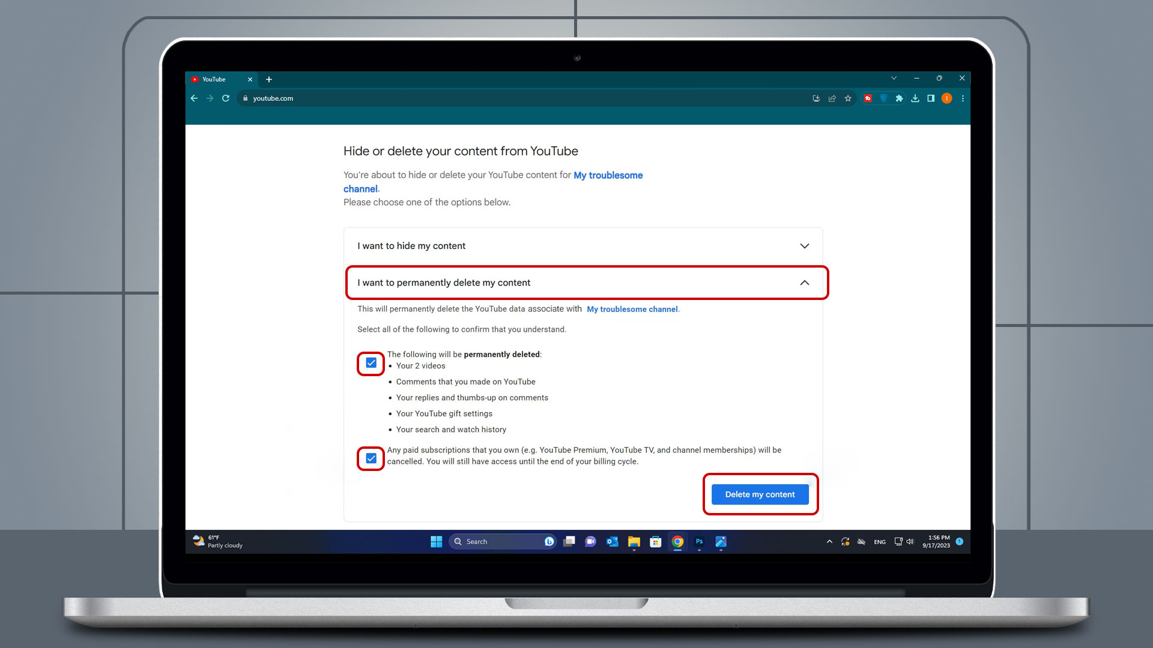Screen dimensions: 1153x648
Task: Click 'My troublesome channel' hyperlink
Action: 492,181
